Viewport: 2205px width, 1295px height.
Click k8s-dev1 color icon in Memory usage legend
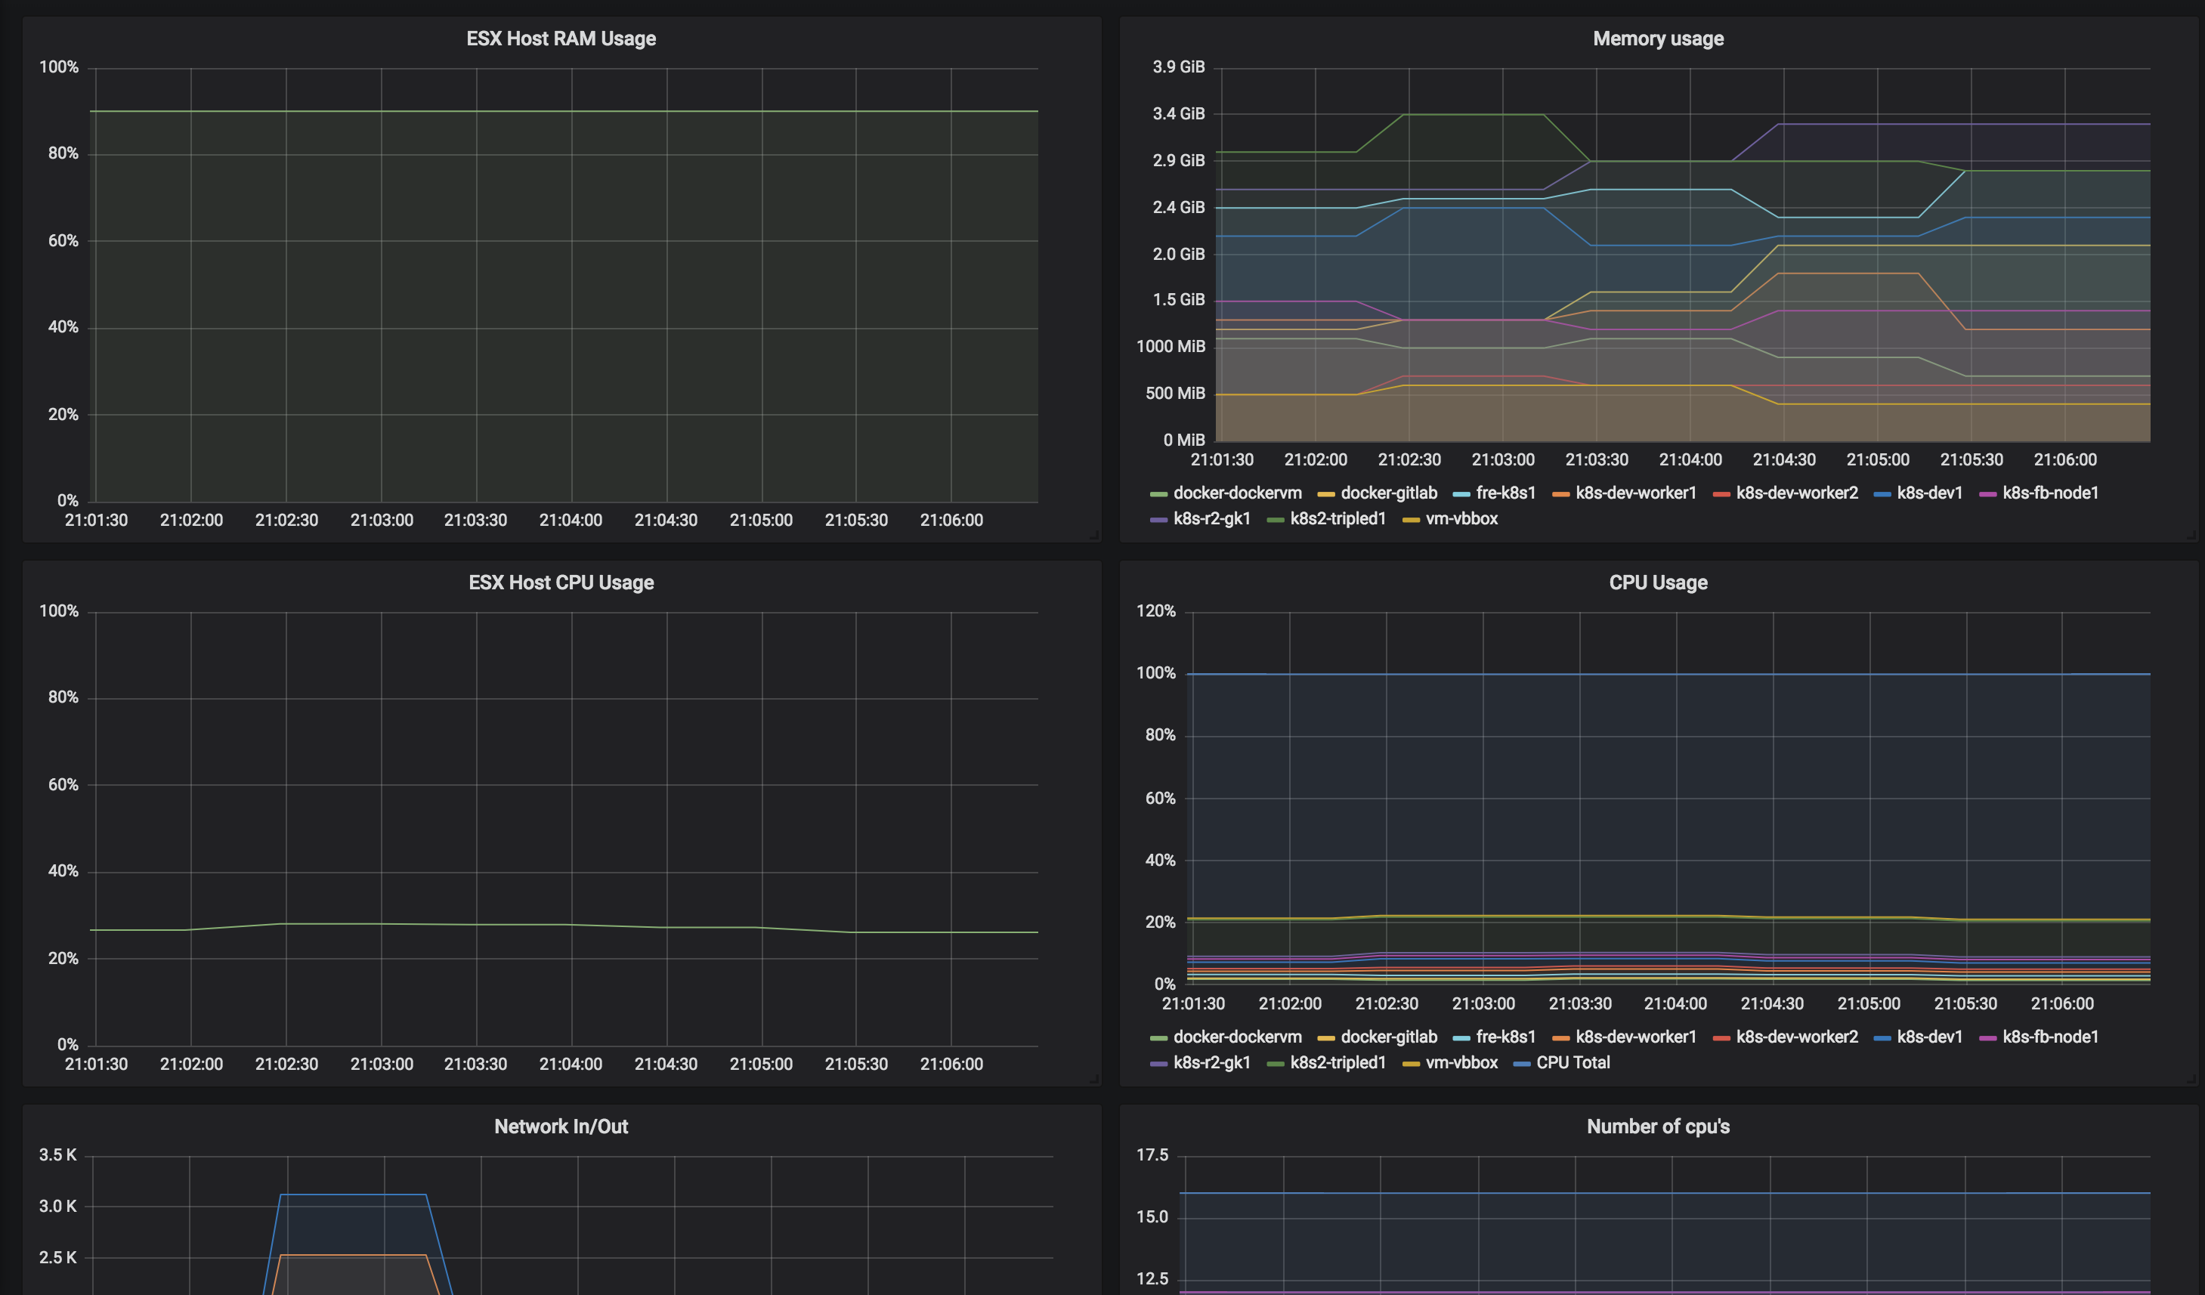[1882, 494]
